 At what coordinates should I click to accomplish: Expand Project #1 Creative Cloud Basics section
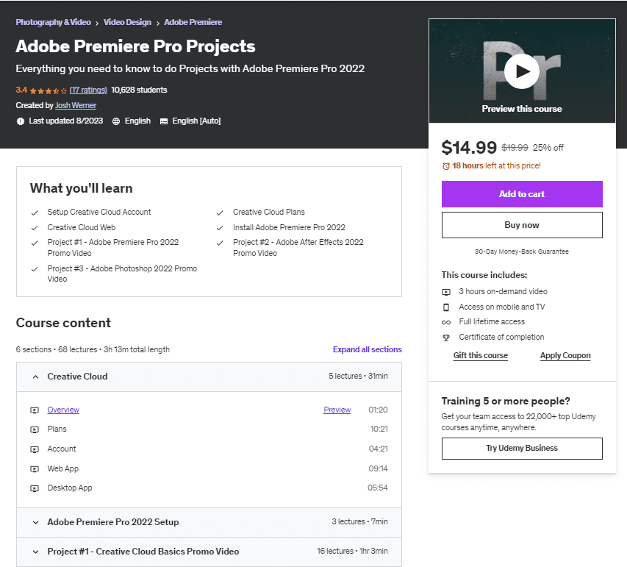coord(35,552)
